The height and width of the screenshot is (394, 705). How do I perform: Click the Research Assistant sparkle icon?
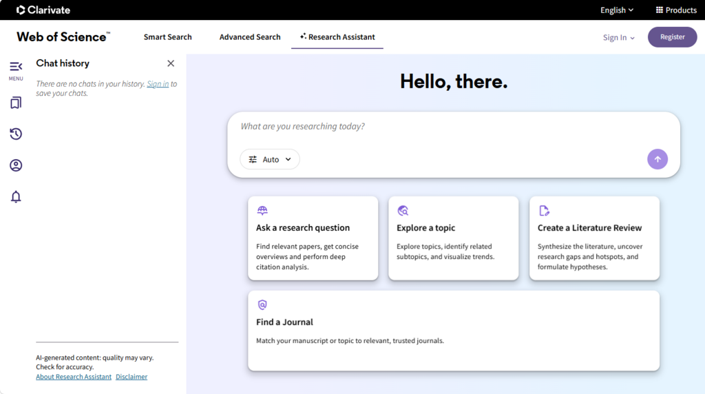(303, 36)
